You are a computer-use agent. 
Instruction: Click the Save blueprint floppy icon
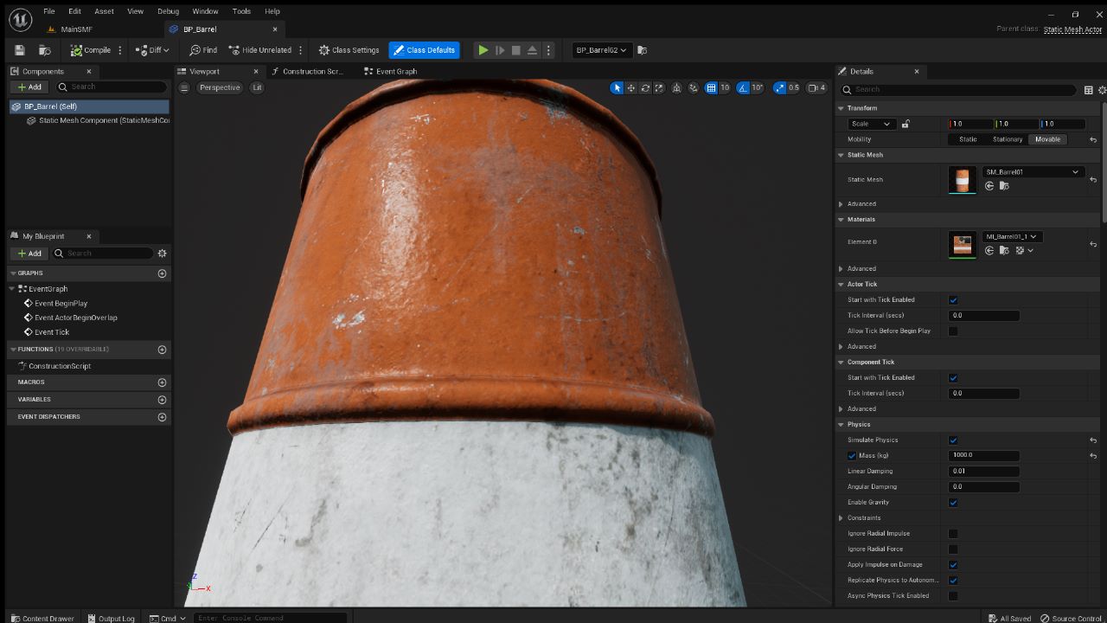(20, 50)
